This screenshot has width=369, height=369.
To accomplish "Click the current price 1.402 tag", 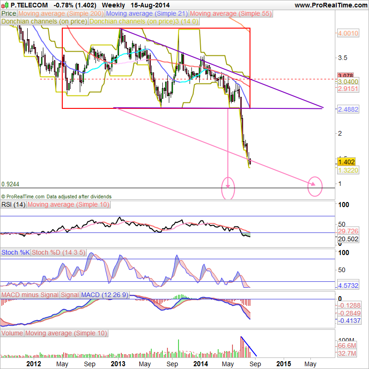I will (x=346, y=162).
